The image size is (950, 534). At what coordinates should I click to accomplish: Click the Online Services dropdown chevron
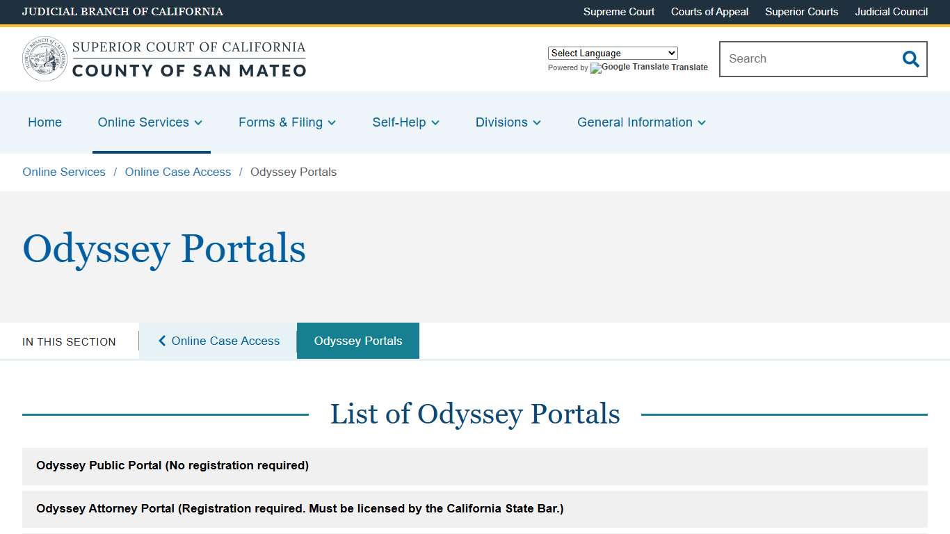197,123
